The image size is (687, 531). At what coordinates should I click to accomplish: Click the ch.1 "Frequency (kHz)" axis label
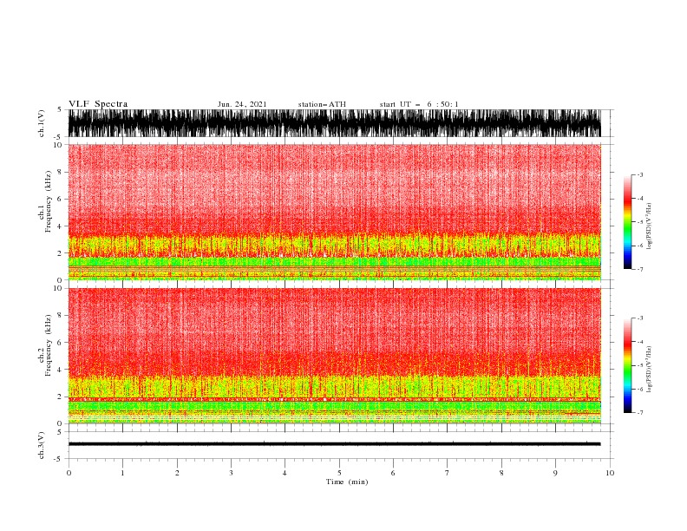(49, 201)
